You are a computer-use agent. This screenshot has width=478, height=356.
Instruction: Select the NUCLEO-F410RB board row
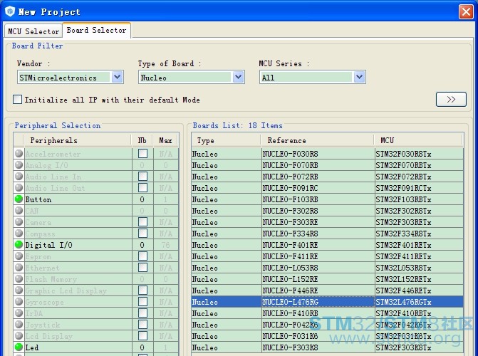tap(328, 313)
